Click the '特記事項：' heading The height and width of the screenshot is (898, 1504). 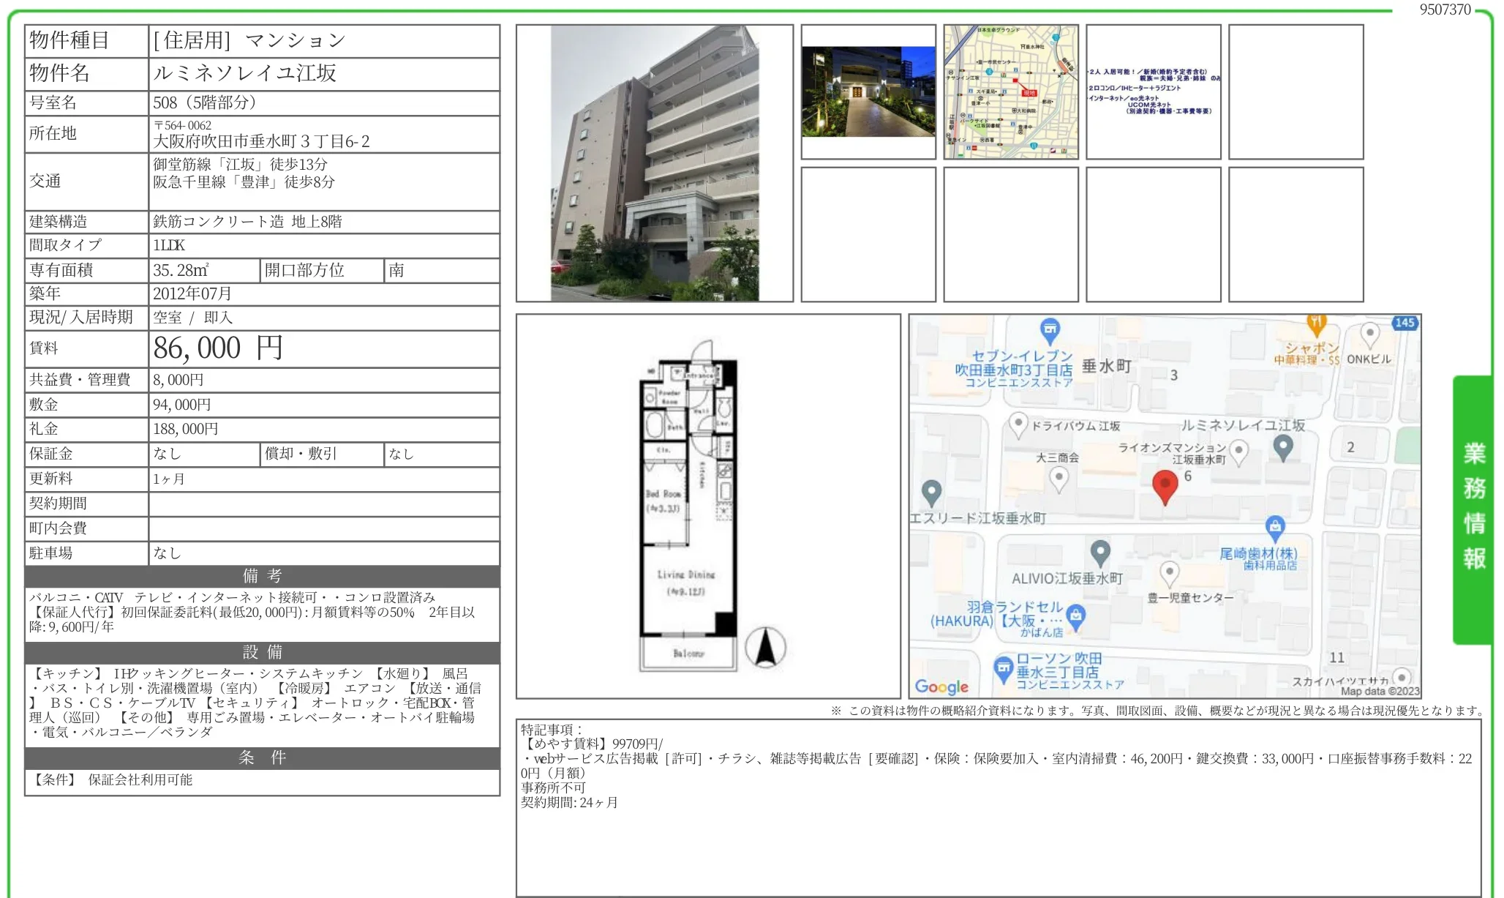[x=552, y=730]
